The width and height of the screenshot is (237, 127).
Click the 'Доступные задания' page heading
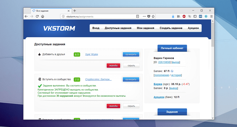50,44
